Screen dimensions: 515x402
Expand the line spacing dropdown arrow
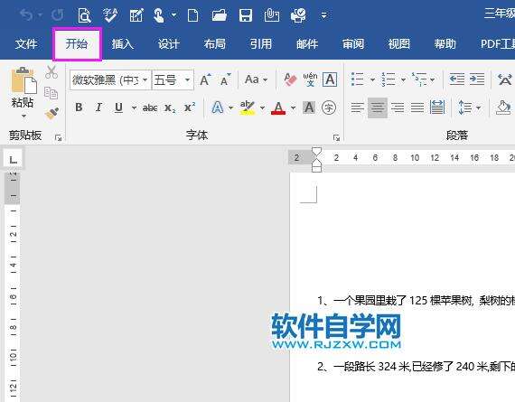coord(478,108)
